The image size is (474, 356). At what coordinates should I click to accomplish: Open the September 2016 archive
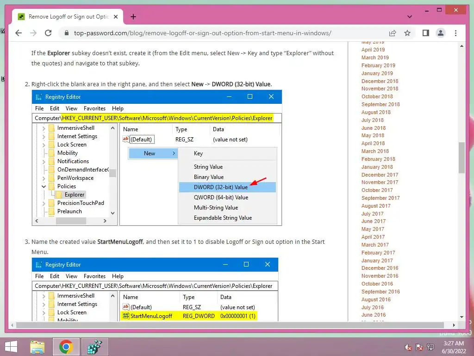point(380,292)
